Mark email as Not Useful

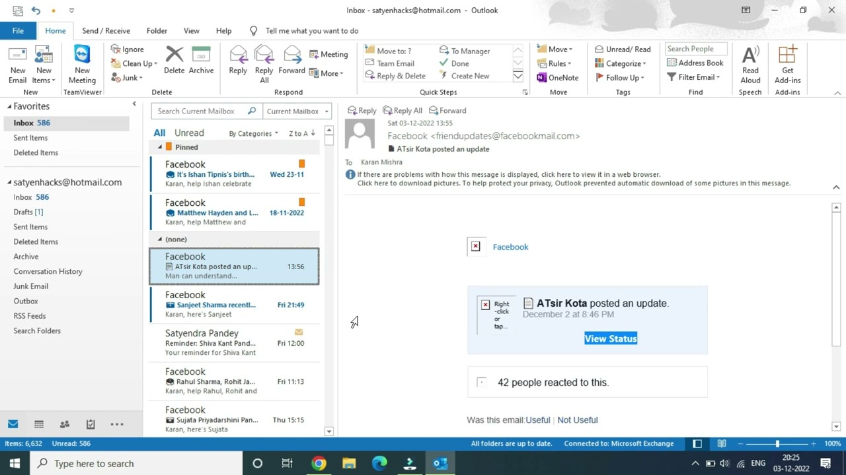[x=577, y=420]
